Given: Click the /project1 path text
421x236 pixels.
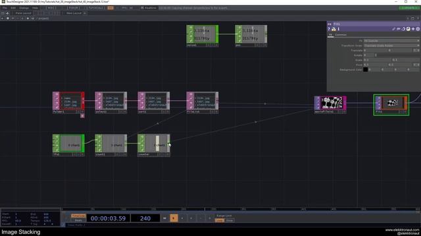Looking at the screenshot, I should pyautogui.click(x=43, y=18).
